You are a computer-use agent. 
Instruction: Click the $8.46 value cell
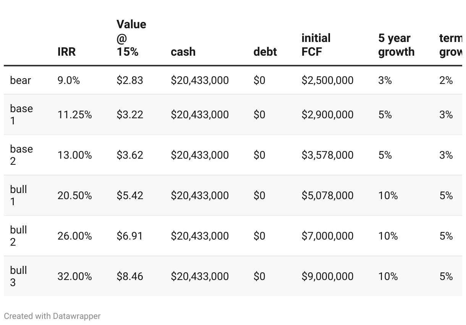click(130, 276)
